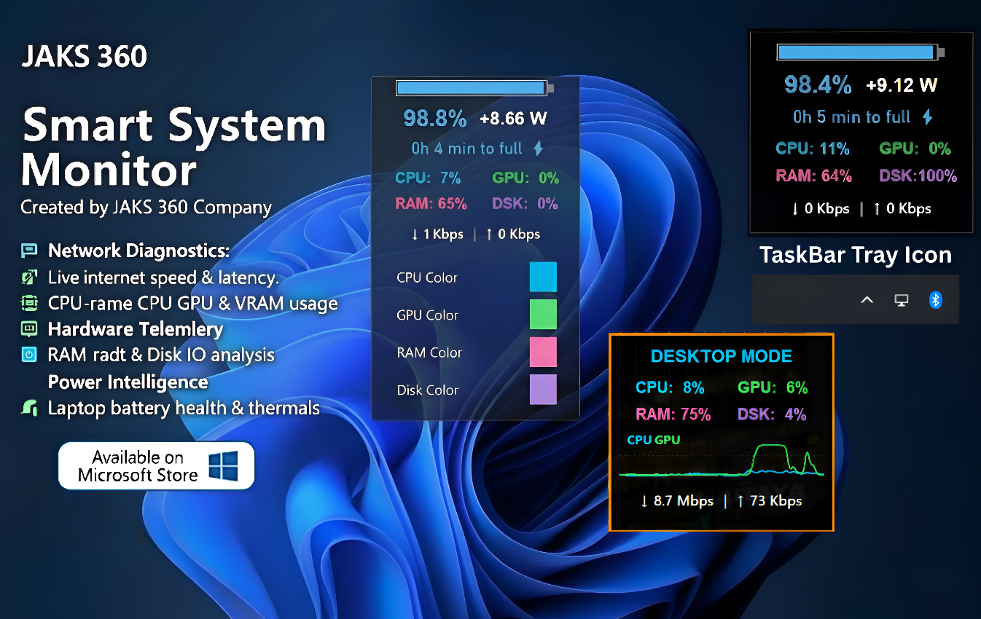Click the Smart System Monitor title
This screenshot has width=981, height=619.
[x=173, y=148]
